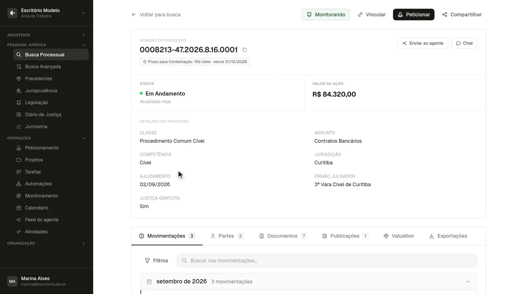Focus the Buscar nas movimentações field
The width and height of the screenshot is (524, 294).
click(x=327, y=261)
